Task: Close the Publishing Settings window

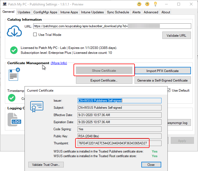Action: [x=191, y=4]
